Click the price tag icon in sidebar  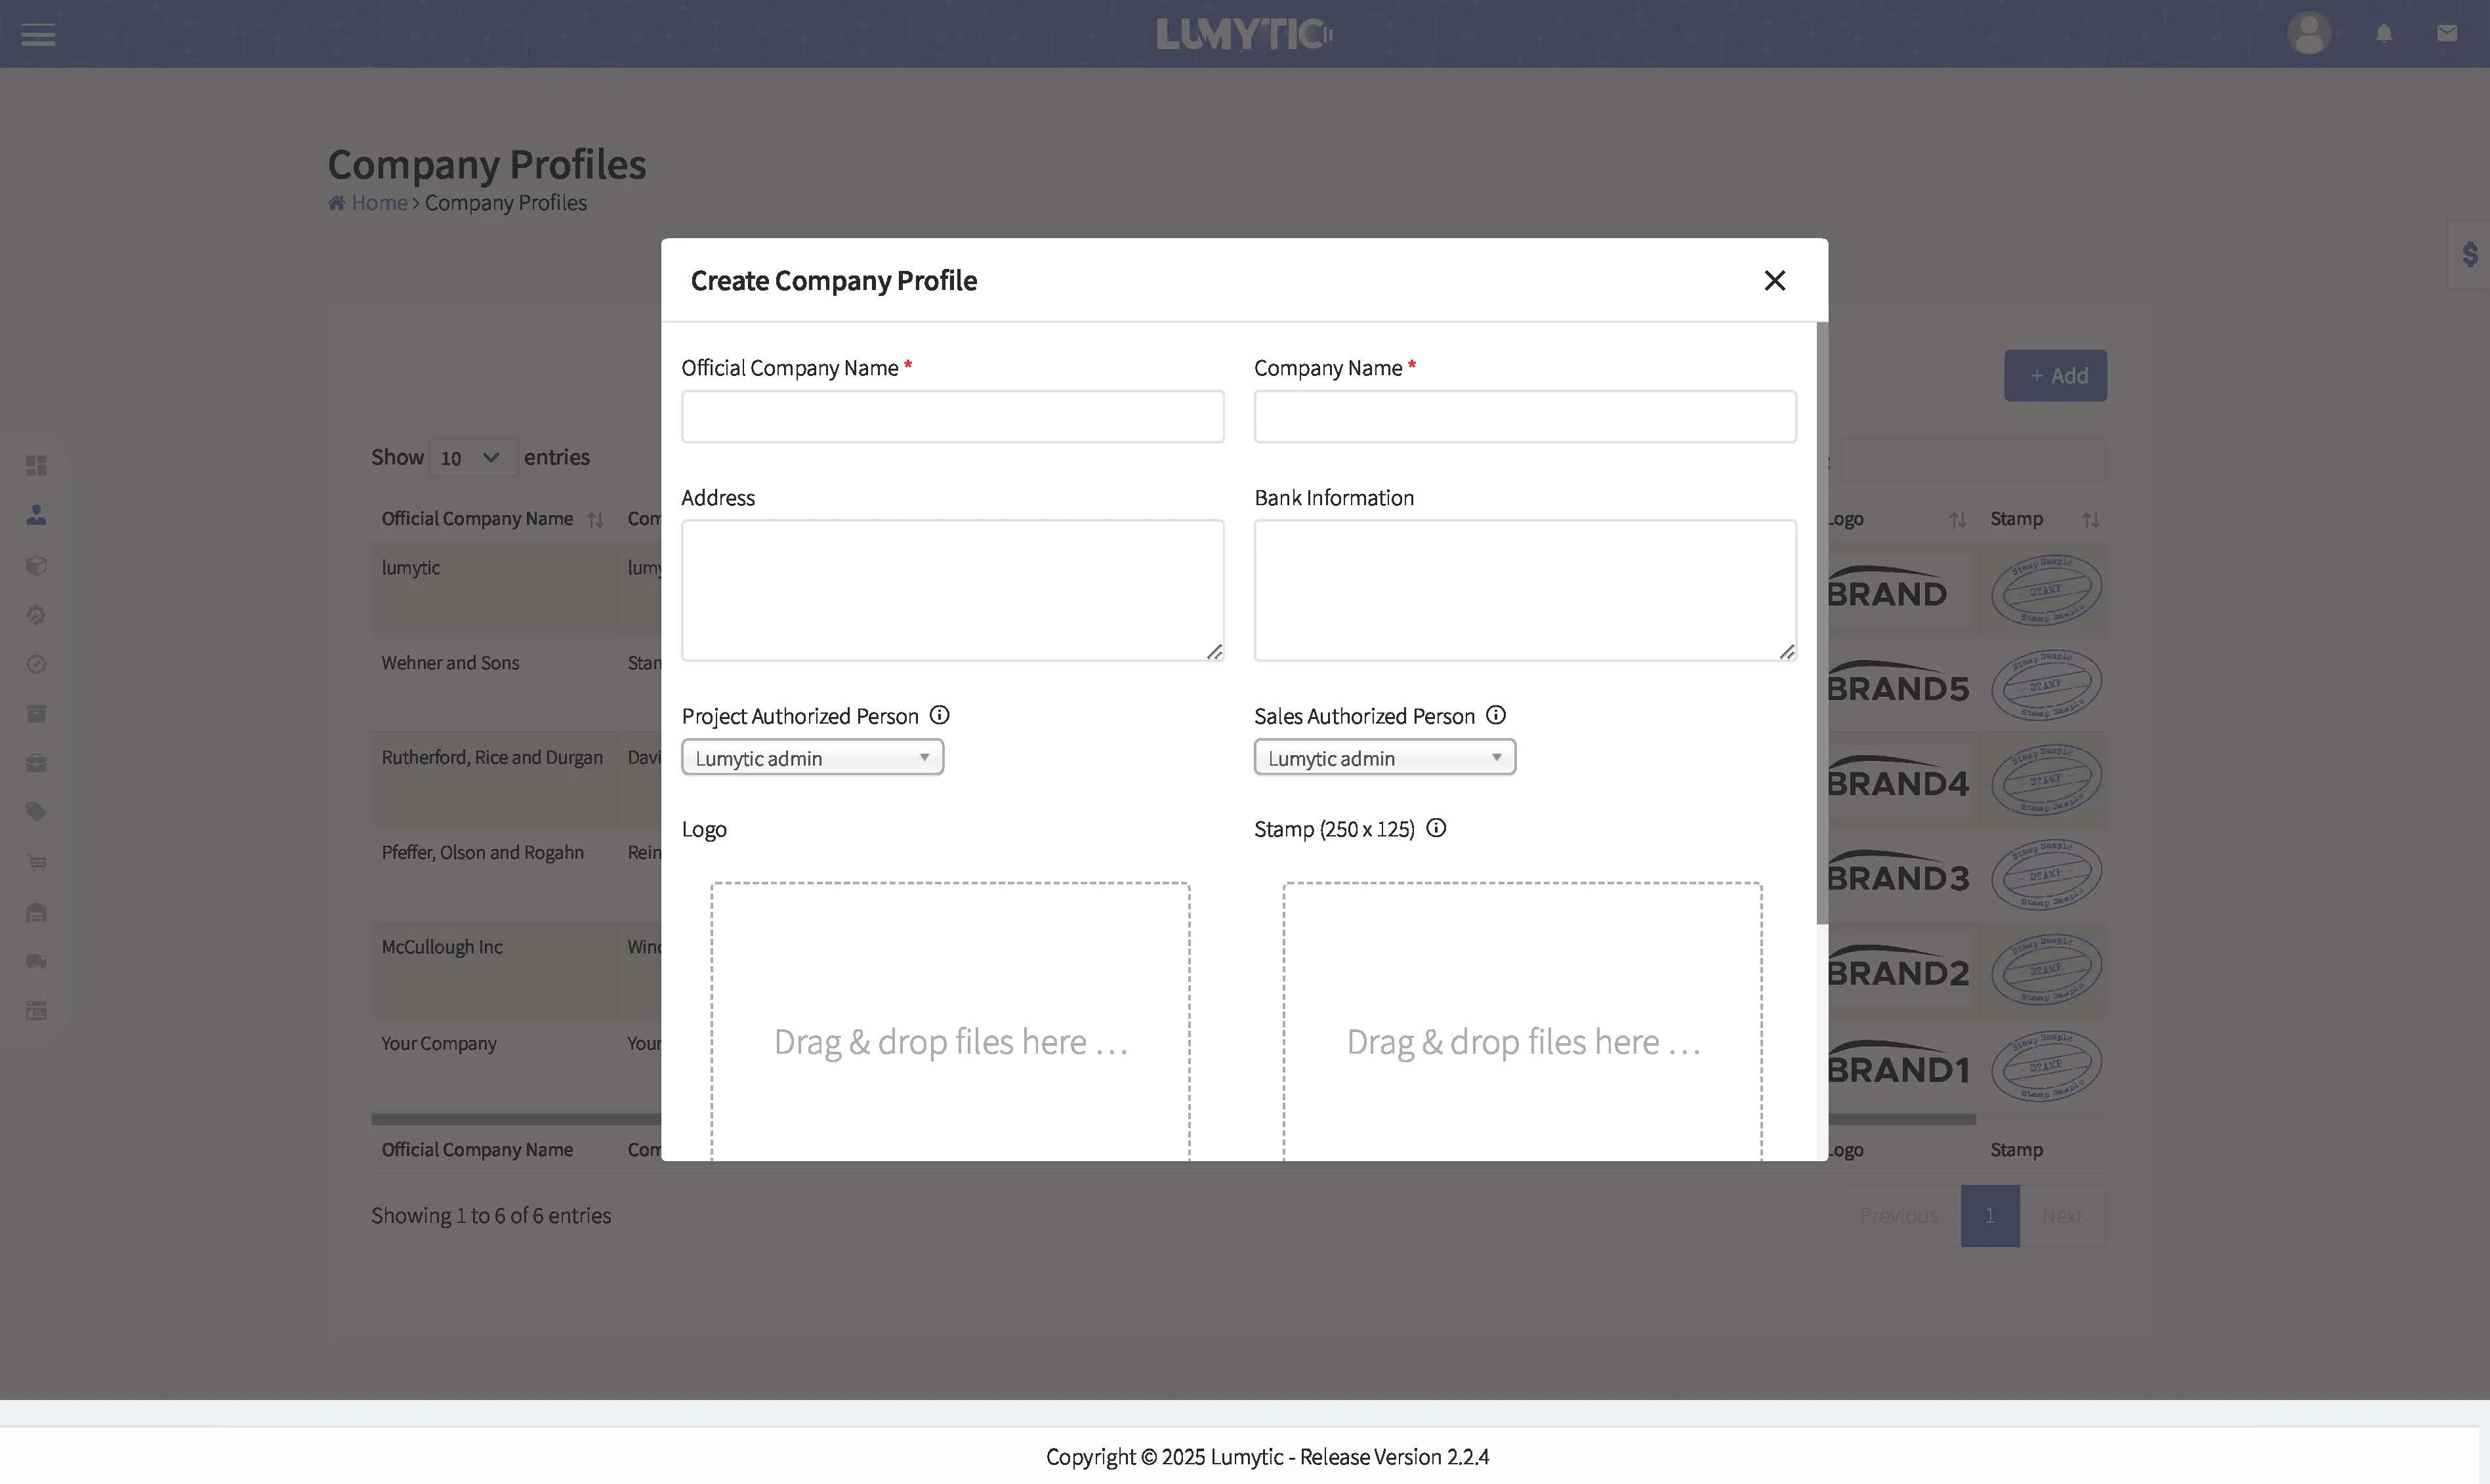[x=36, y=811]
